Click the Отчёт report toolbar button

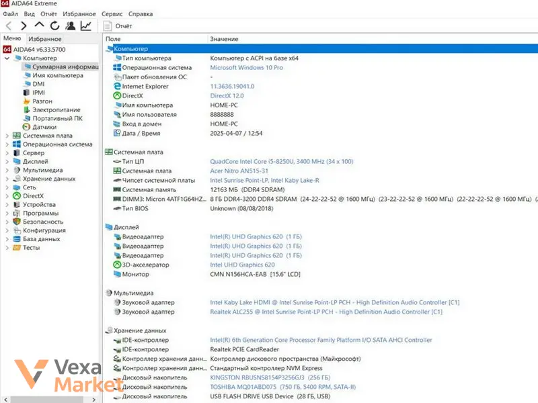coord(118,26)
